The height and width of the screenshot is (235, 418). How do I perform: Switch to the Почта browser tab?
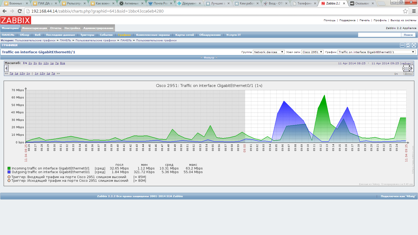(161, 3)
